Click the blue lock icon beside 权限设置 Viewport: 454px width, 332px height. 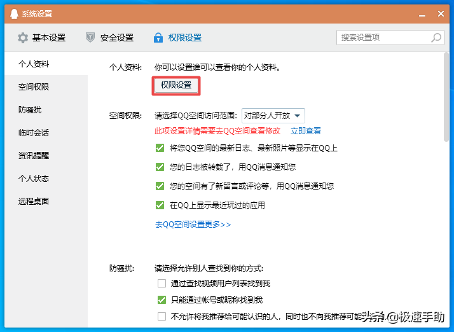158,38
